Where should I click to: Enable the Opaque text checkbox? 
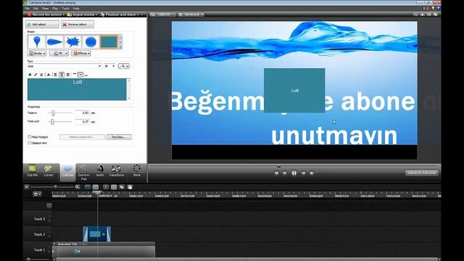pos(30,143)
